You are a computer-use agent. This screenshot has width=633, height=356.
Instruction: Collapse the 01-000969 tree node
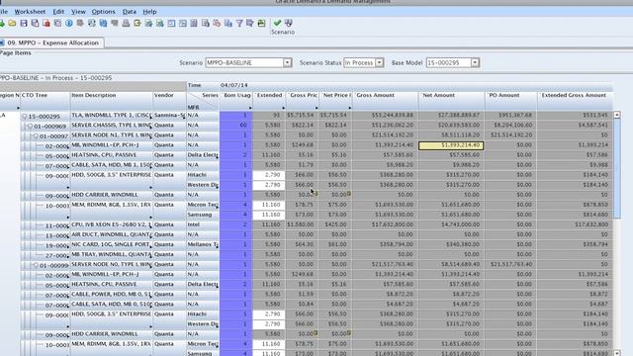(30, 127)
